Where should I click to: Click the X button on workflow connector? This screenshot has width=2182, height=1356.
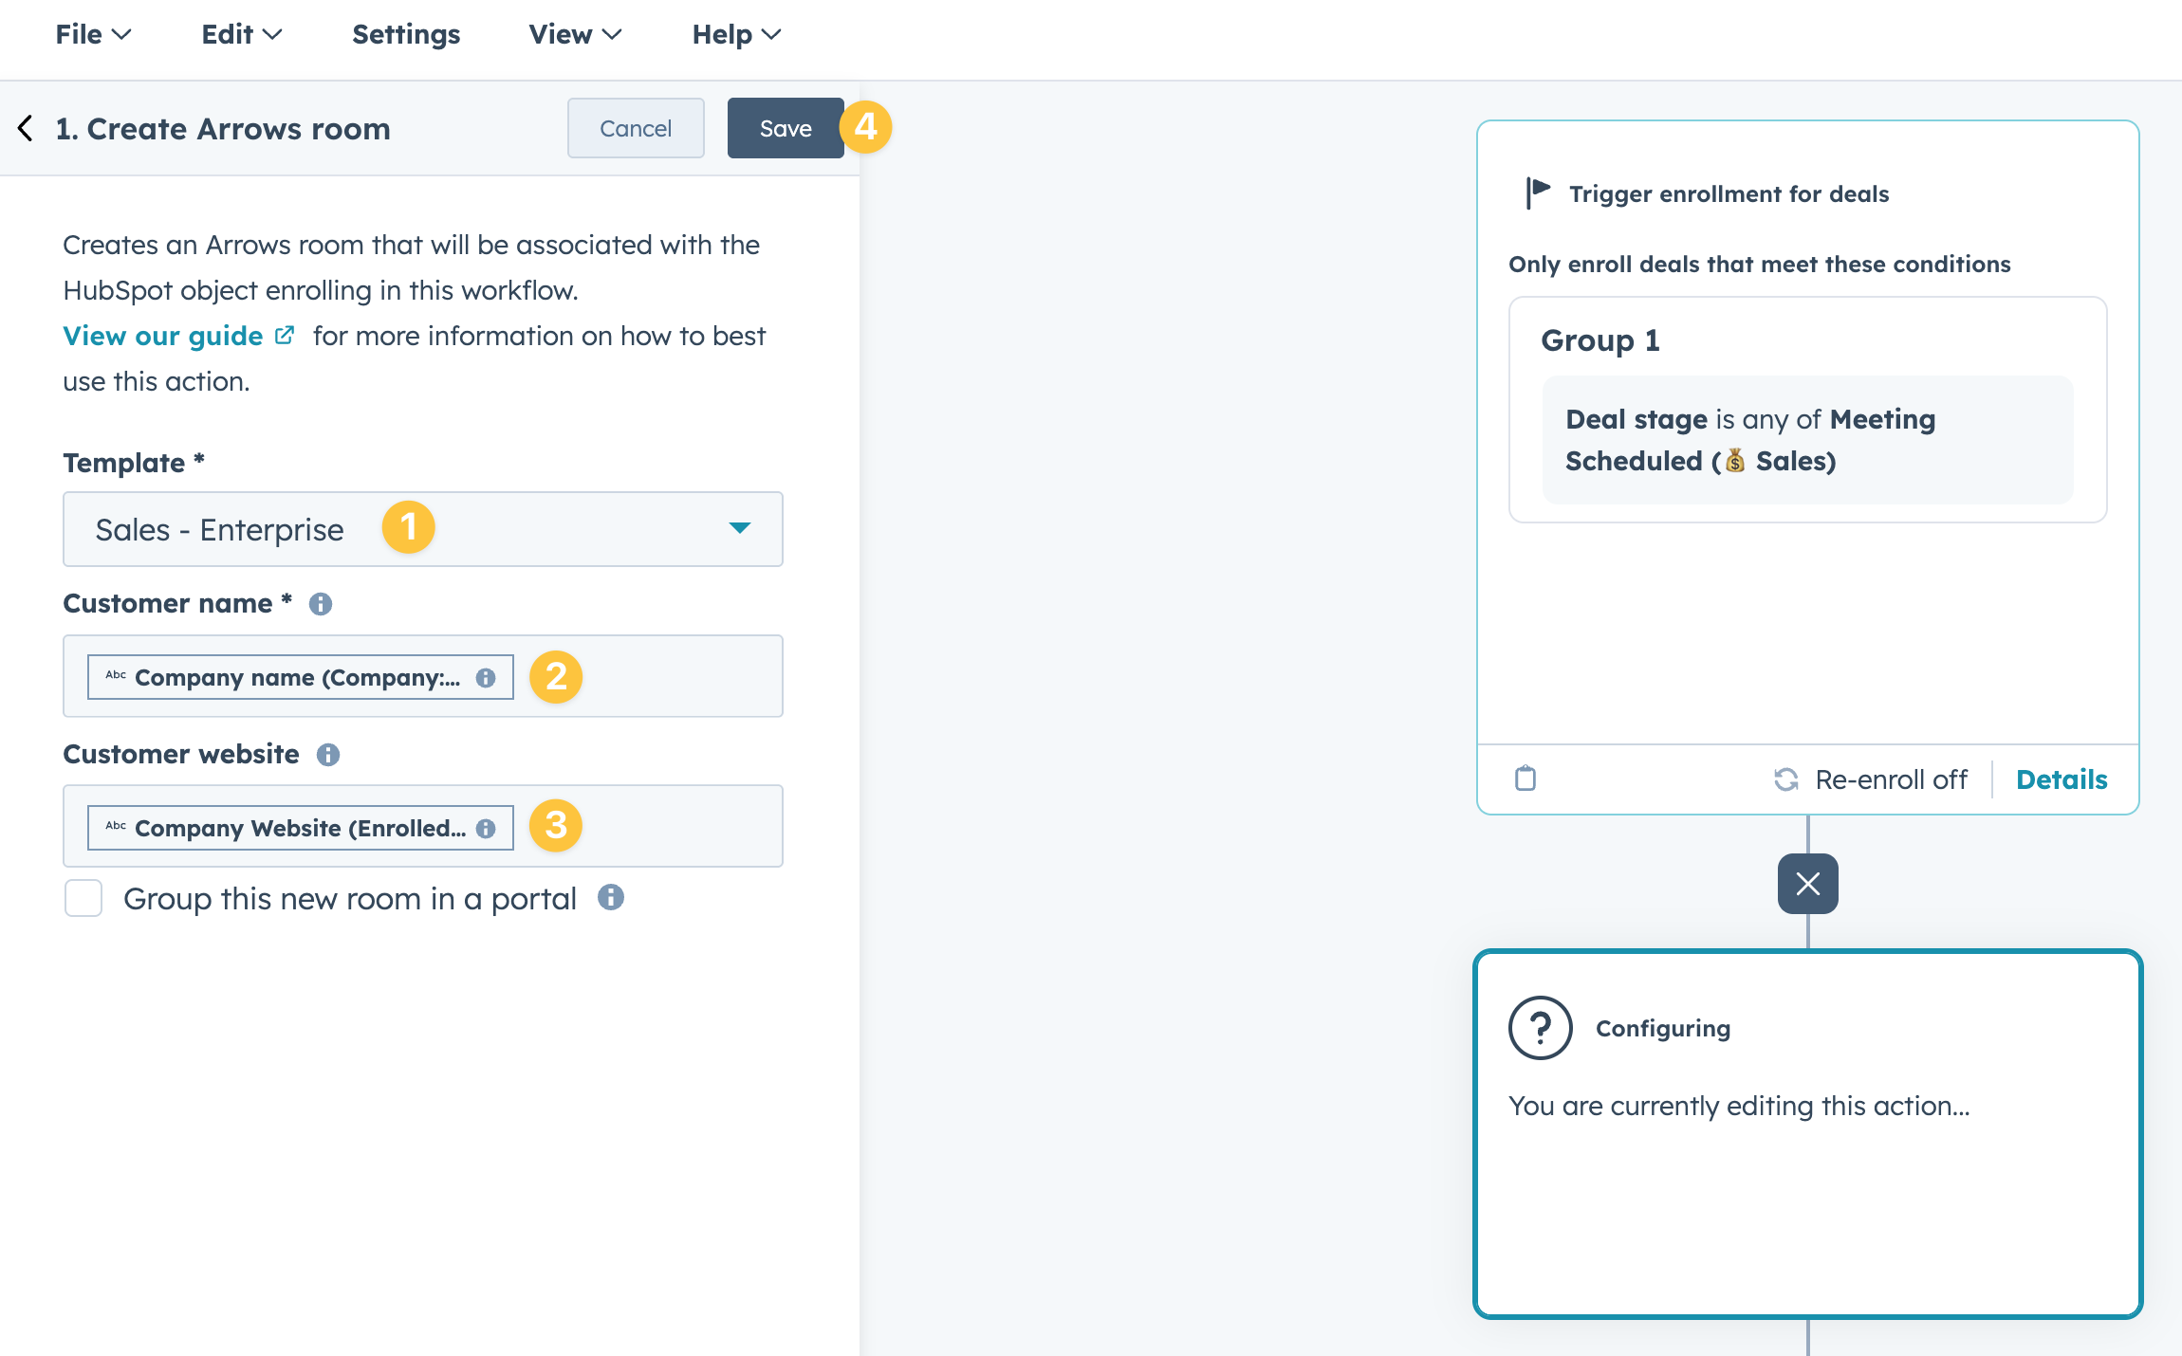[x=1807, y=884]
